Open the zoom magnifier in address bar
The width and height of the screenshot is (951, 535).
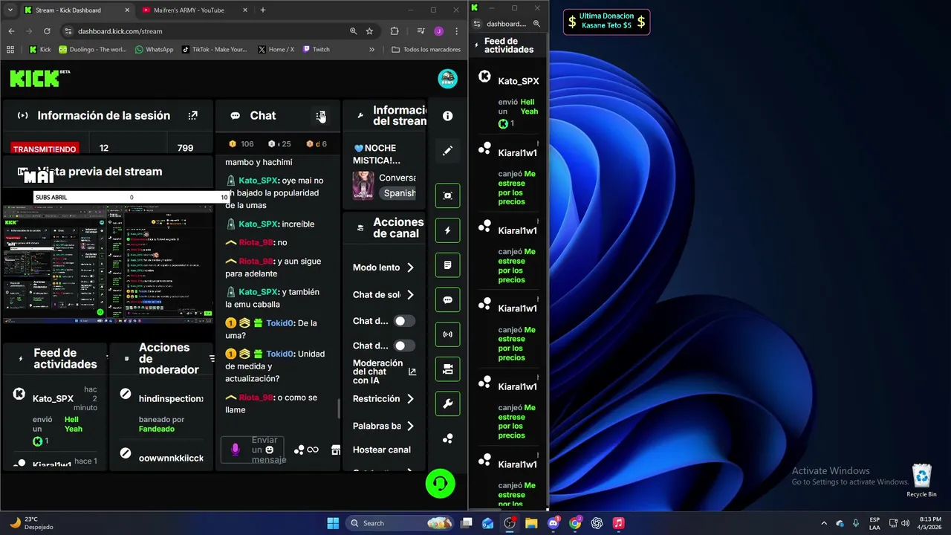pyautogui.click(x=353, y=31)
